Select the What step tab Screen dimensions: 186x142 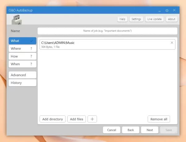pyautogui.click(x=22, y=41)
